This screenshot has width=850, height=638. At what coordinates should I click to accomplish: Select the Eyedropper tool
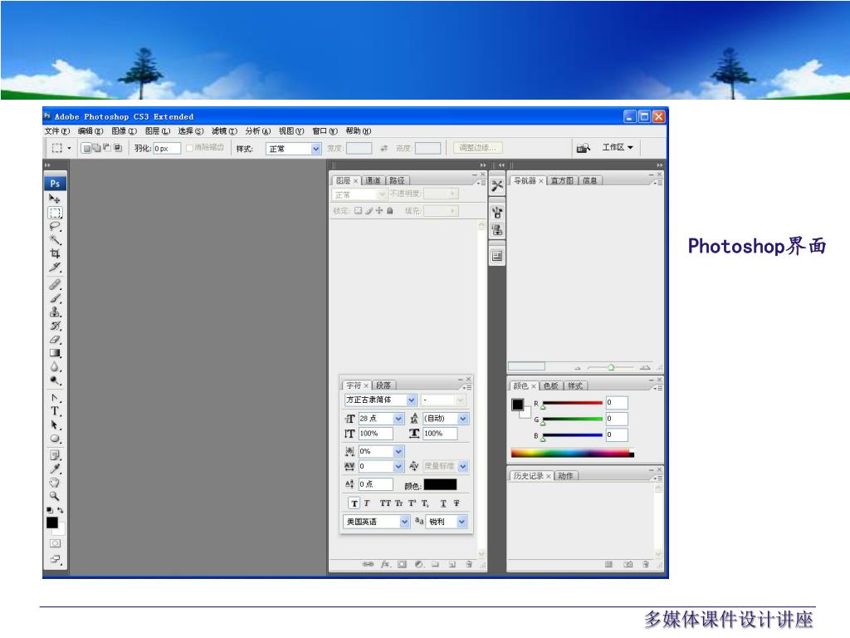(55, 469)
